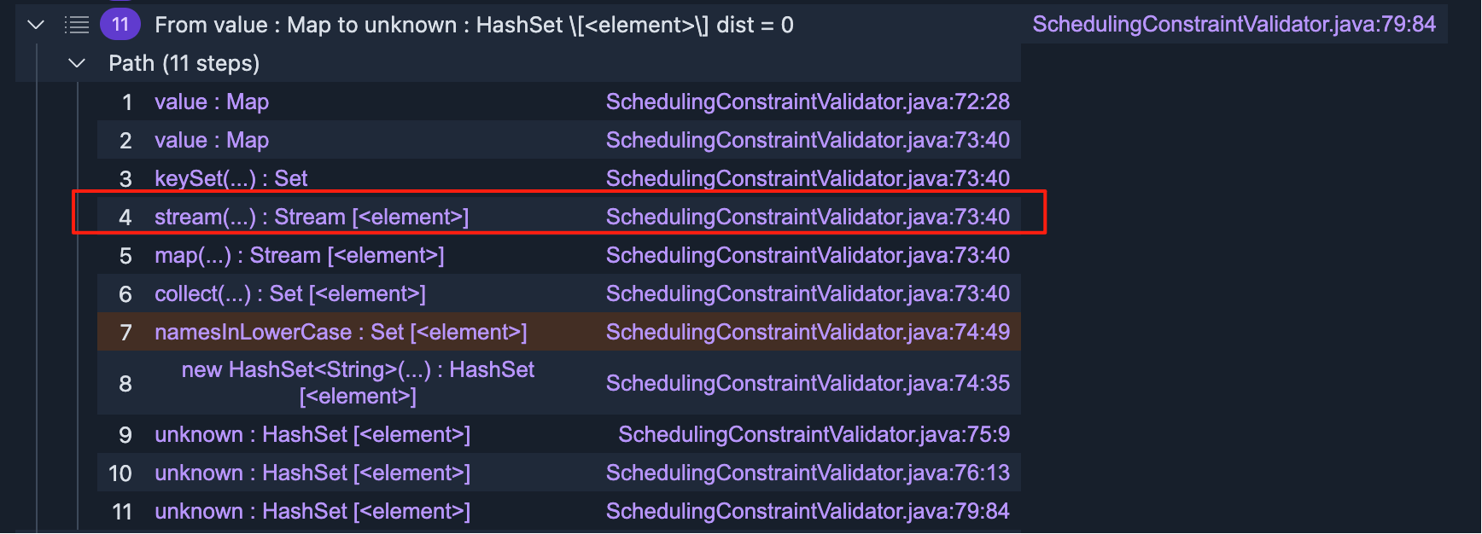This screenshot has width=1482, height=534.
Task: Click step 4 'stream(...) : Stream [<element>]'
Action: pos(311,217)
